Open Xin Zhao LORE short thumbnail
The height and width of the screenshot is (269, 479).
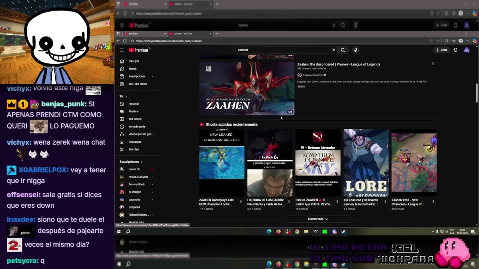point(366,163)
